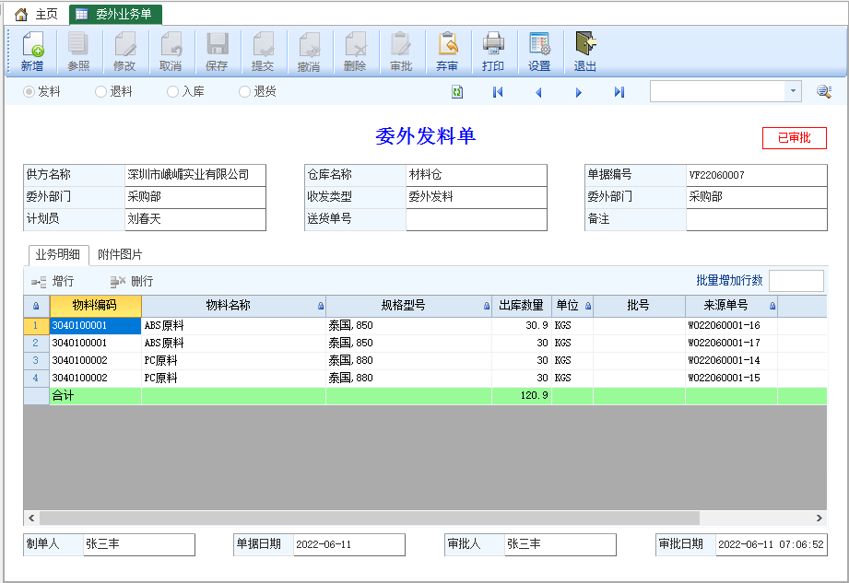Open the 业务明细 tab
This screenshot has height=583, width=849.
[58, 255]
